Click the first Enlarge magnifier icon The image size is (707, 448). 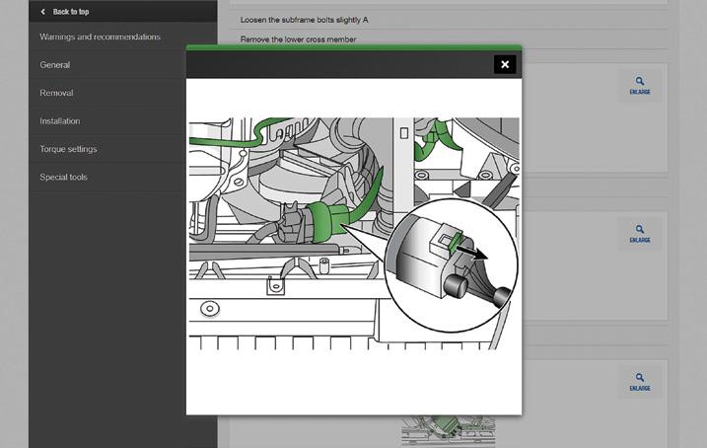640,81
